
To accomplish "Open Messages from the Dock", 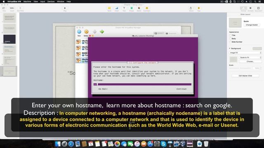I will (124, 144).
